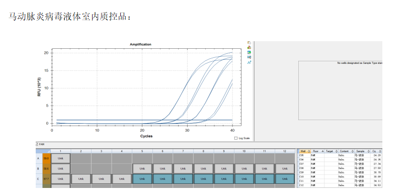This screenshot has width=406, height=196.
Task: Click the Cq value 34.53
Action: tap(377, 185)
